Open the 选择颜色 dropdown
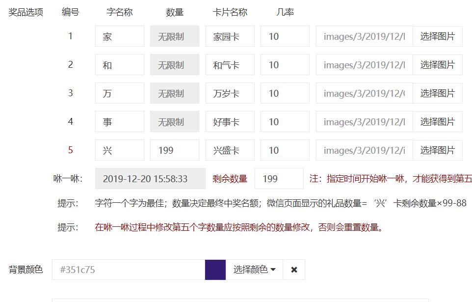This screenshot has height=302, width=472. pos(254,270)
